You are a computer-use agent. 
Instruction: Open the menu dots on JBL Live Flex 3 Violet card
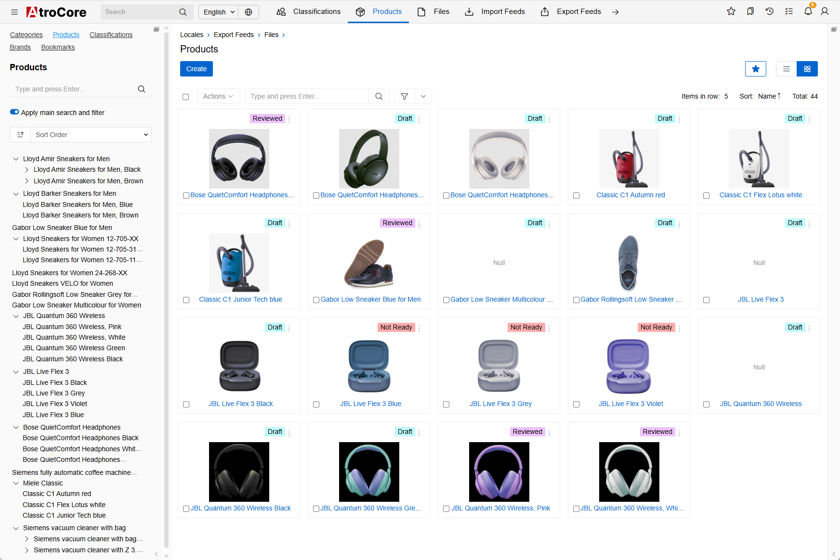pyautogui.click(x=679, y=328)
